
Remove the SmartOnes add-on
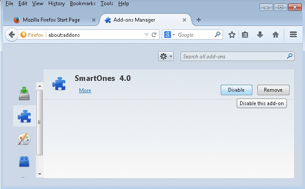[273, 90]
